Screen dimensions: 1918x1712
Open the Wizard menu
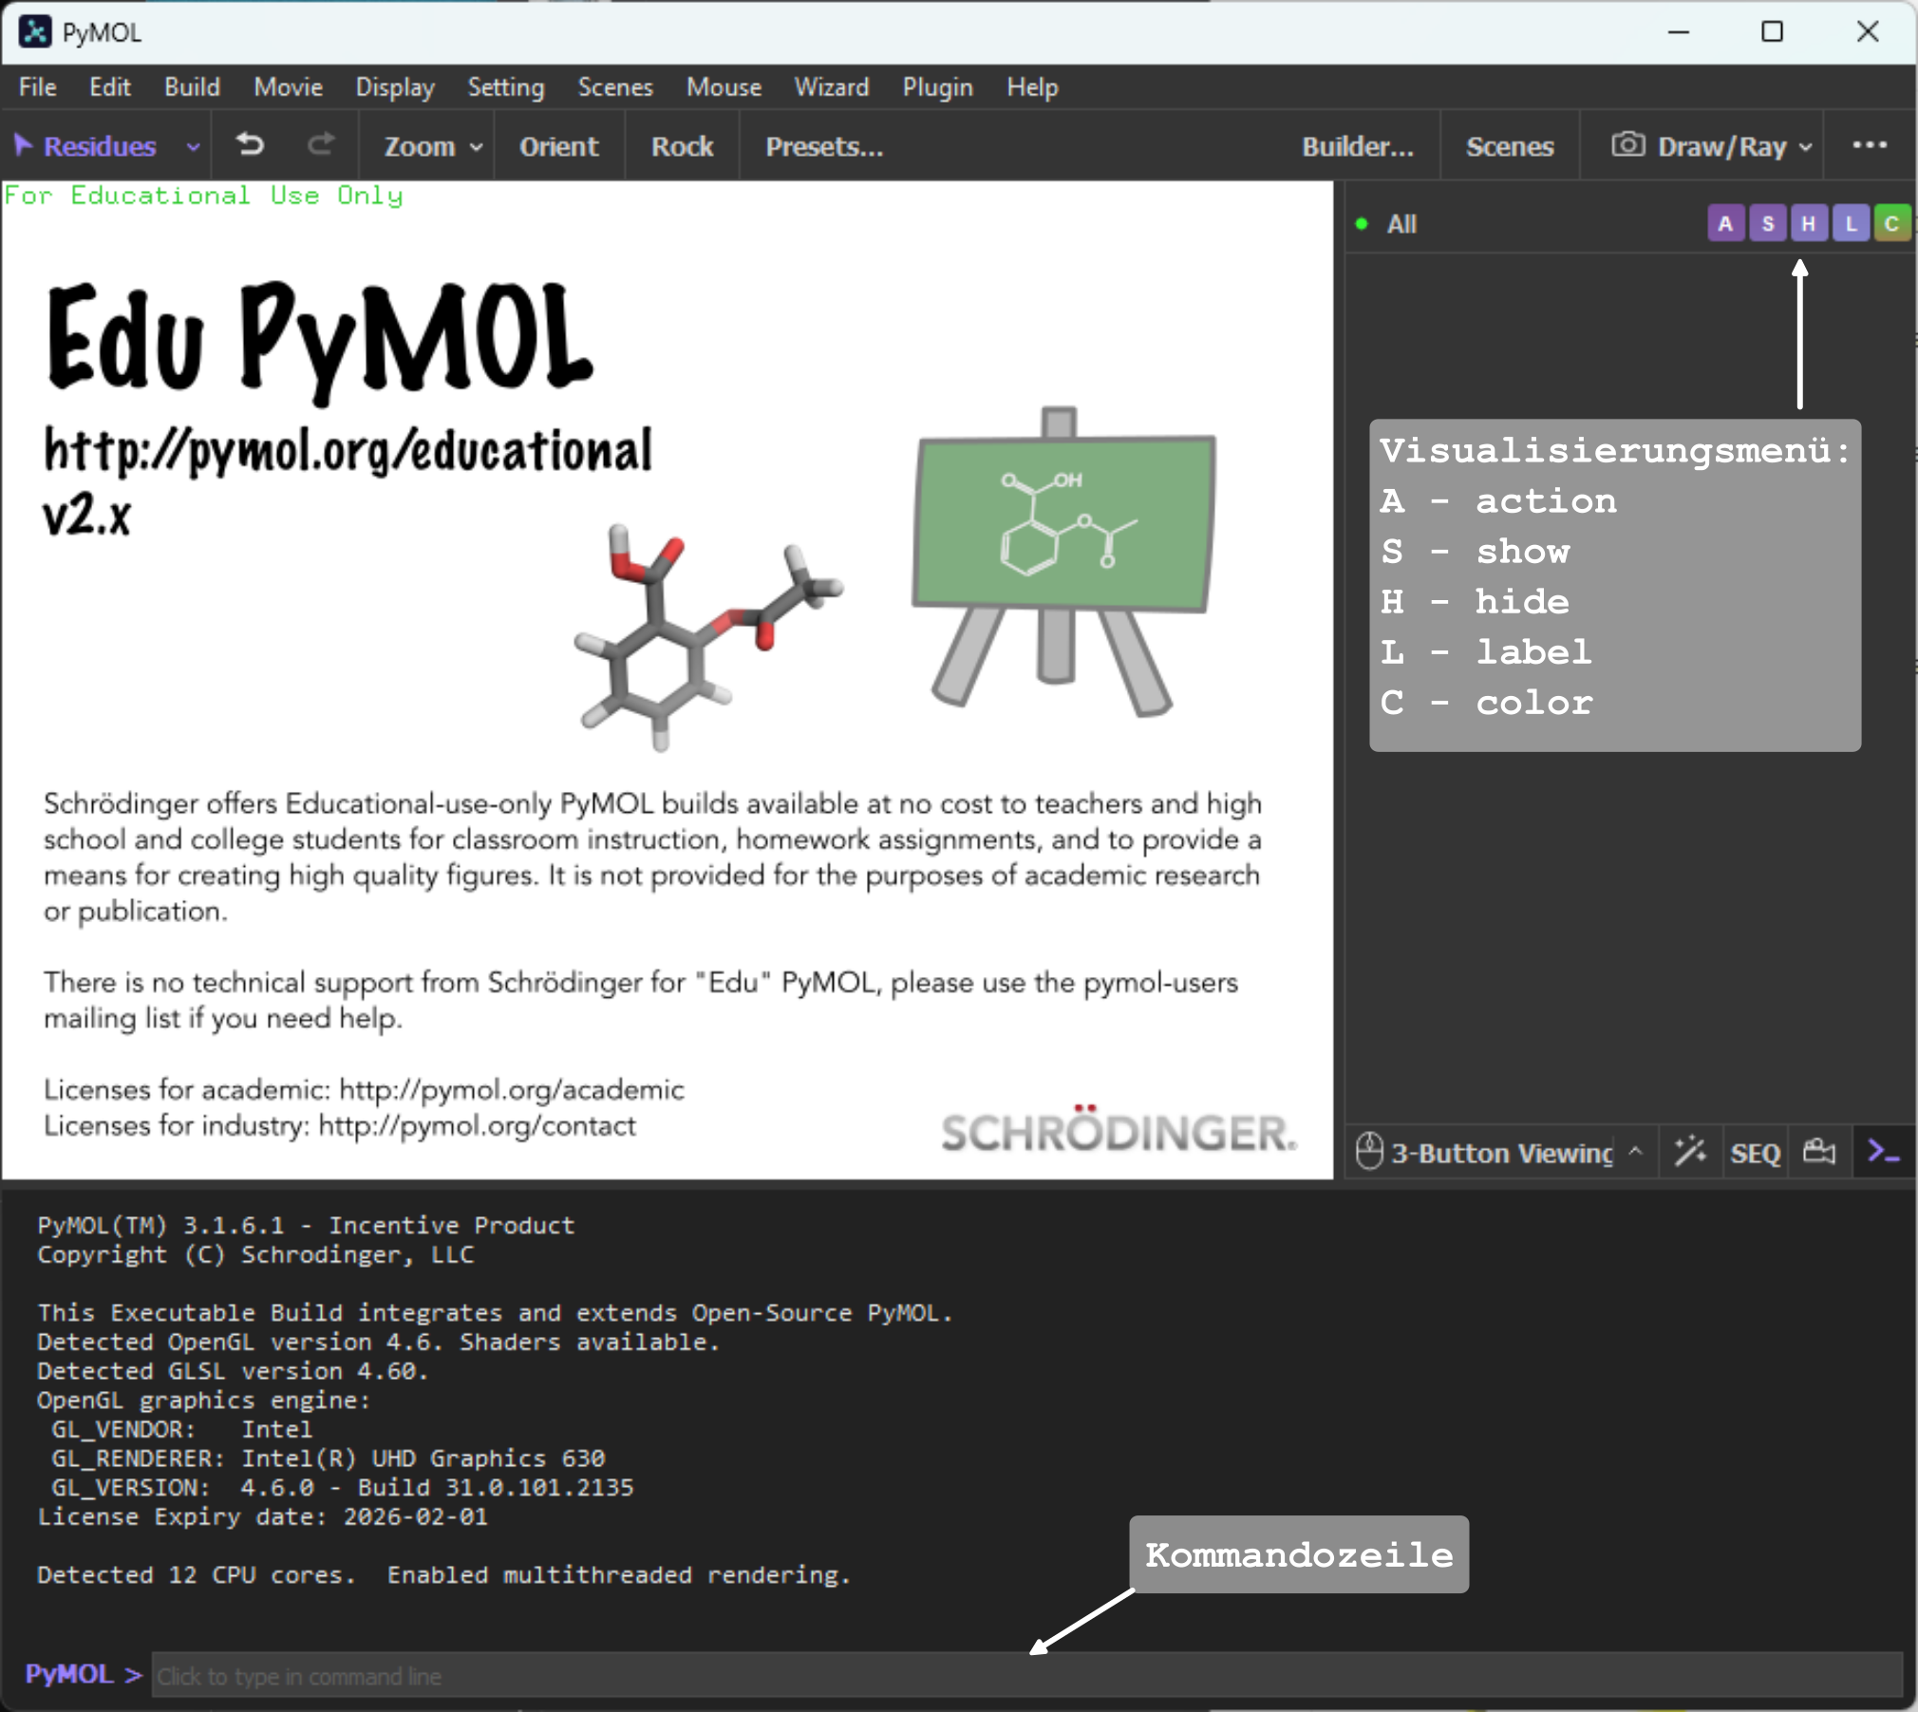pyautogui.click(x=832, y=86)
